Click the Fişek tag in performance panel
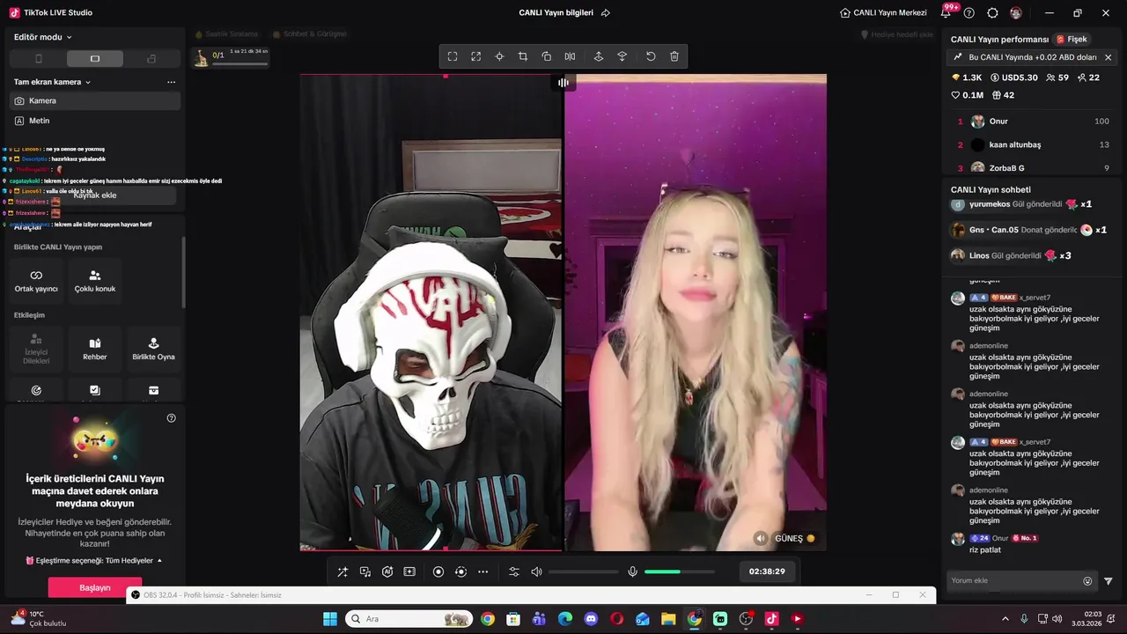Viewport: 1127px width, 634px height. [1072, 40]
